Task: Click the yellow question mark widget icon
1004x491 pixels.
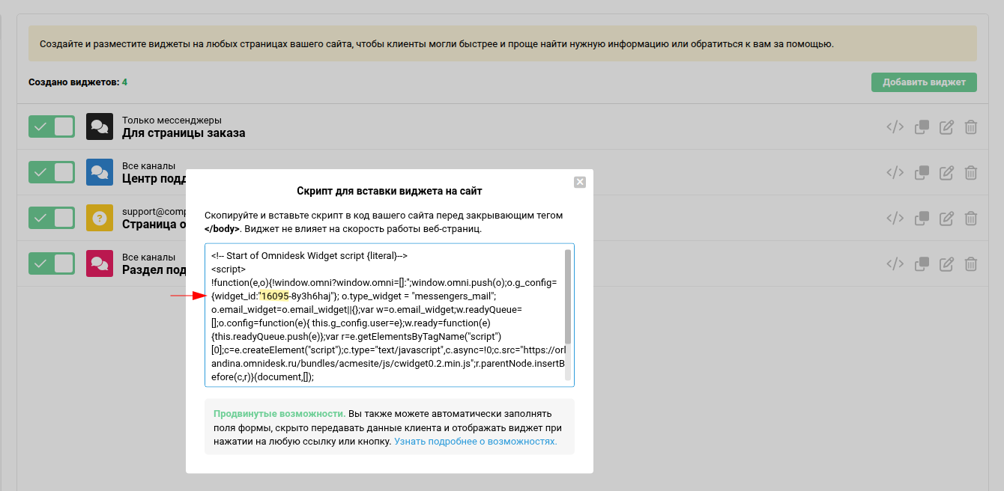Action: (x=99, y=218)
